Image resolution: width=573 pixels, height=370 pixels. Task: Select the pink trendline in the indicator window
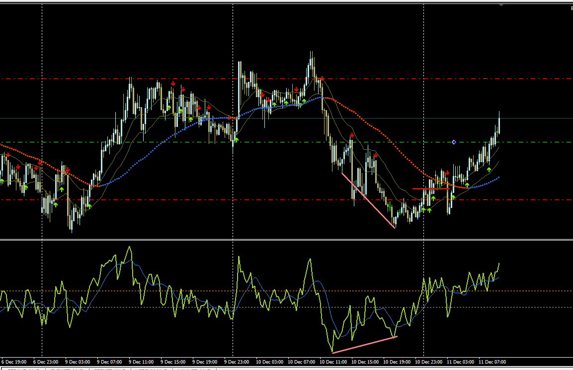click(x=365, y=345)
